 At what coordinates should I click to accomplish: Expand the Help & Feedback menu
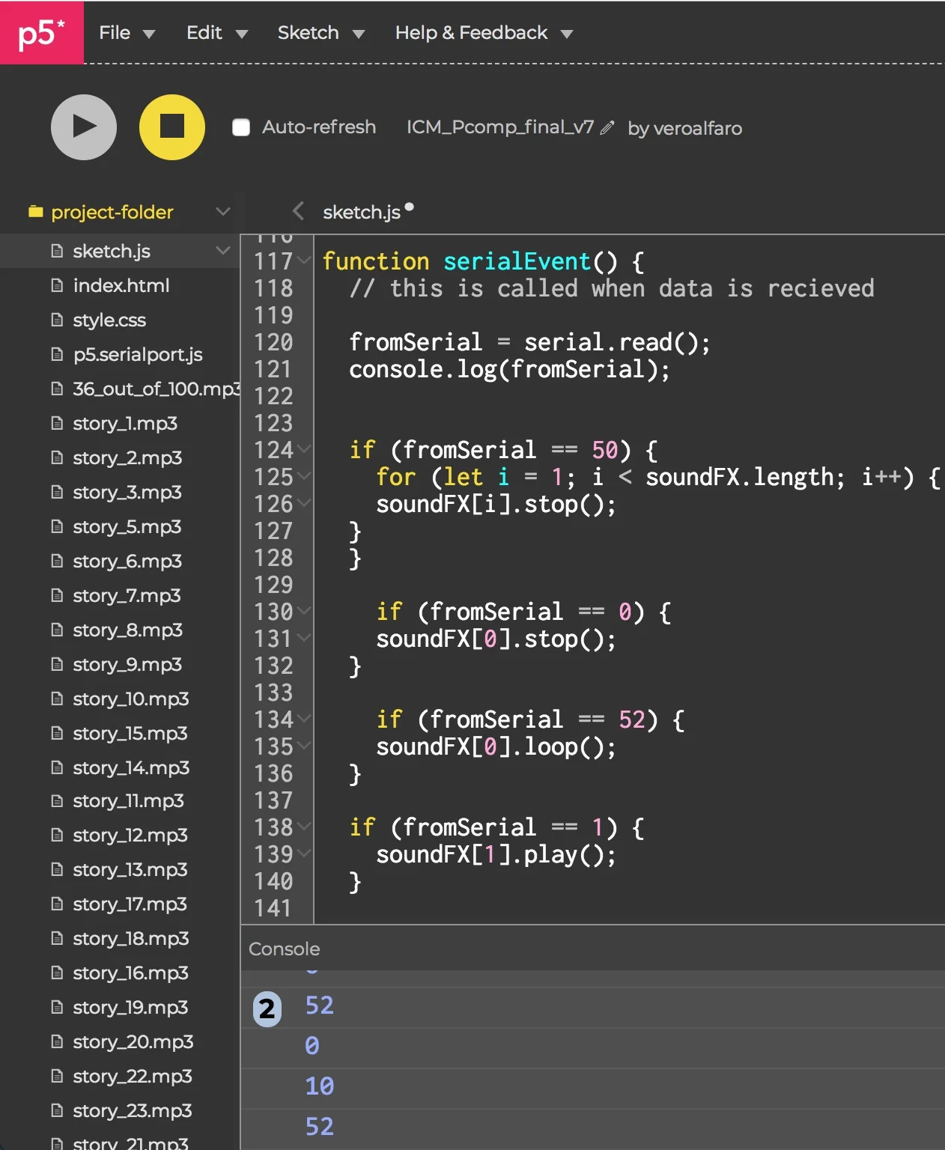tap(484, 33)
